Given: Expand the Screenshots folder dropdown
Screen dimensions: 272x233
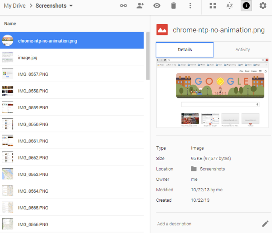Looking at the screenshot, I should coord(71,6).
